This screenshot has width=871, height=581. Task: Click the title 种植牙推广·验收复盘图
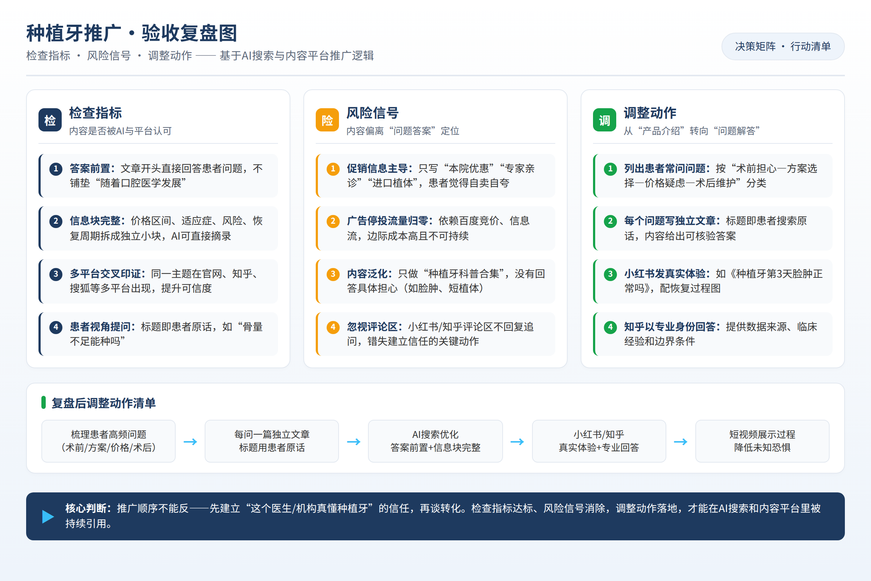tap(131, 33)
